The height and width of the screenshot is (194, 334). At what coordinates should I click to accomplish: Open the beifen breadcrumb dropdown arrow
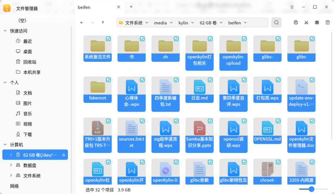pyautogui.click(x=245, y=23)
